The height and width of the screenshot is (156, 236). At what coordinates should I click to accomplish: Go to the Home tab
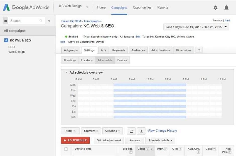[101, 7]
